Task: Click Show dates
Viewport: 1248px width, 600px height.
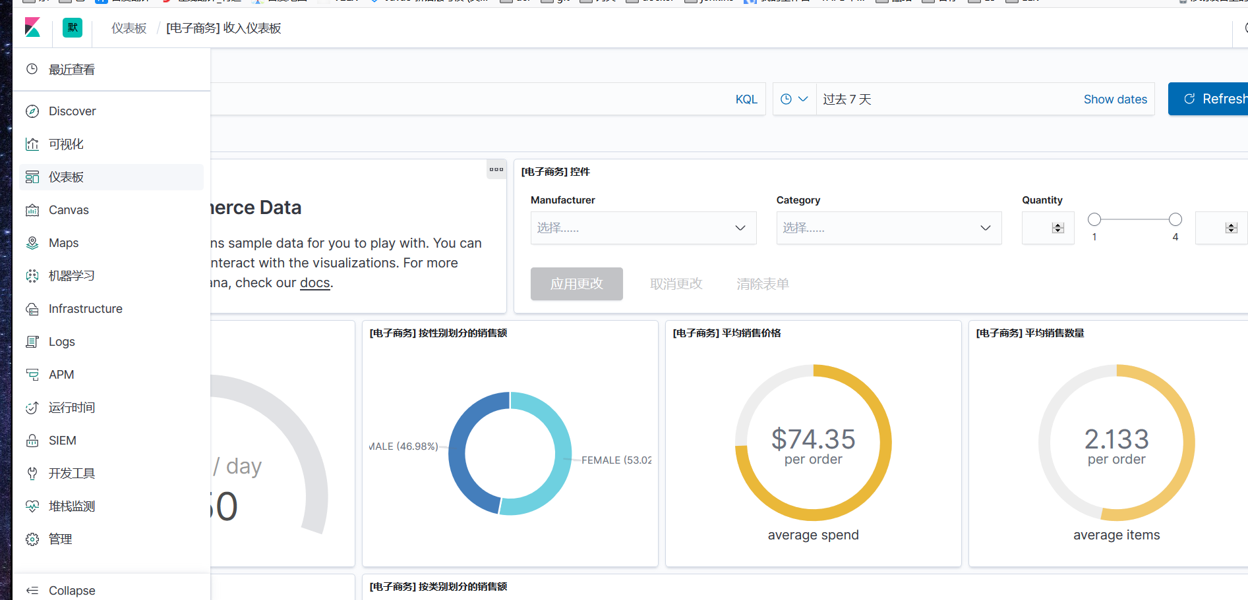Action: [x=1115, y=99]
